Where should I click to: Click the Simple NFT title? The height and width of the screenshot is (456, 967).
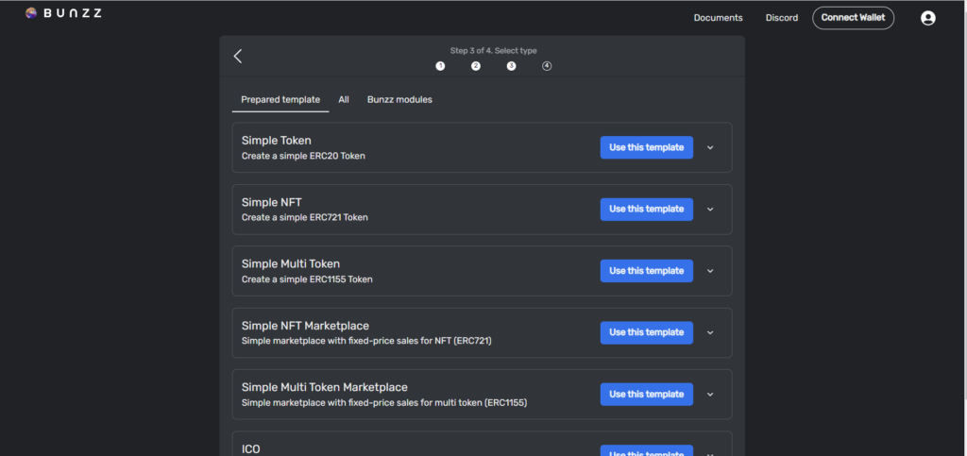pos(271,202)
